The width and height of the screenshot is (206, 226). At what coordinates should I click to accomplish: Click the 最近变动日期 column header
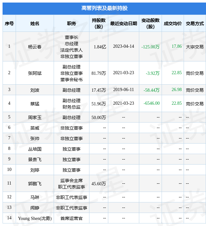coord(124,24)
